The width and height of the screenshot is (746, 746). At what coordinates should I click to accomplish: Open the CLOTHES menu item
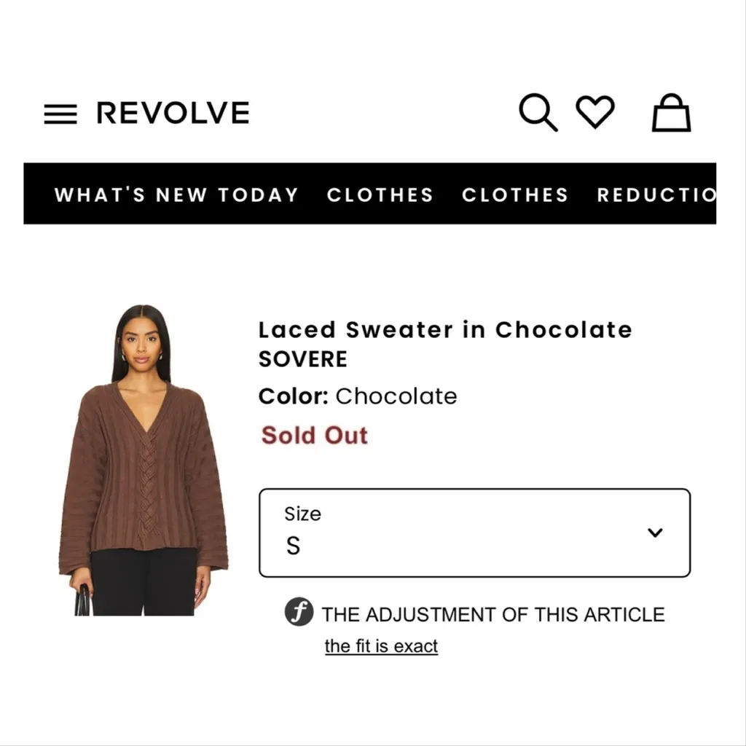pyautogui.click(x=380, y=195)
